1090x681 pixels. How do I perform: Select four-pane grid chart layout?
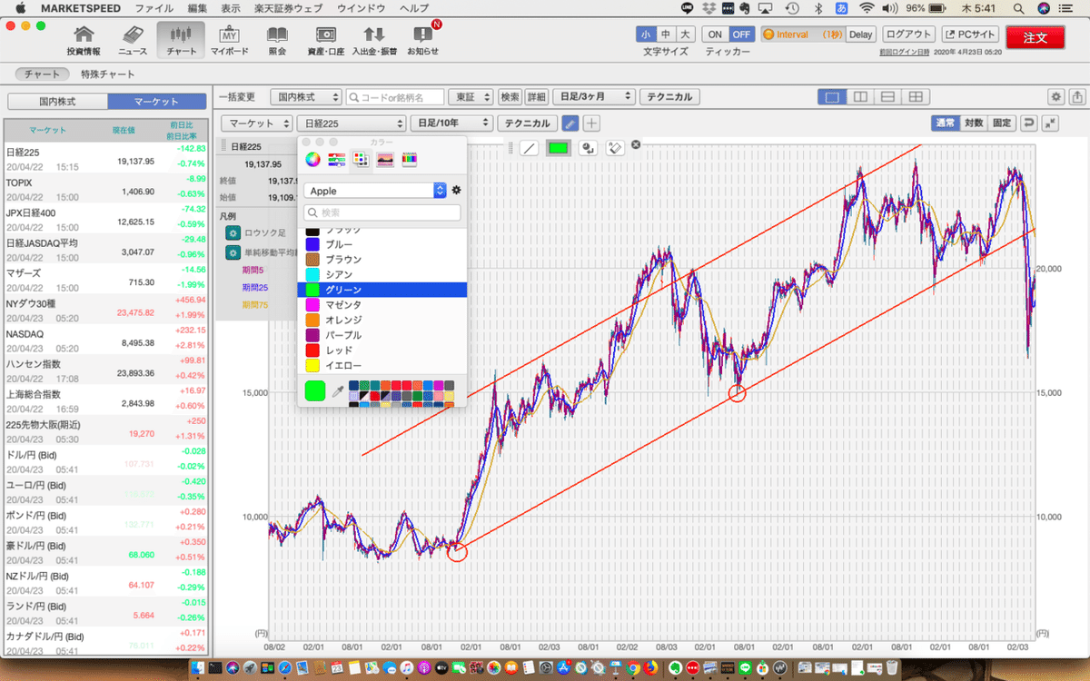[x=917, y=96]
